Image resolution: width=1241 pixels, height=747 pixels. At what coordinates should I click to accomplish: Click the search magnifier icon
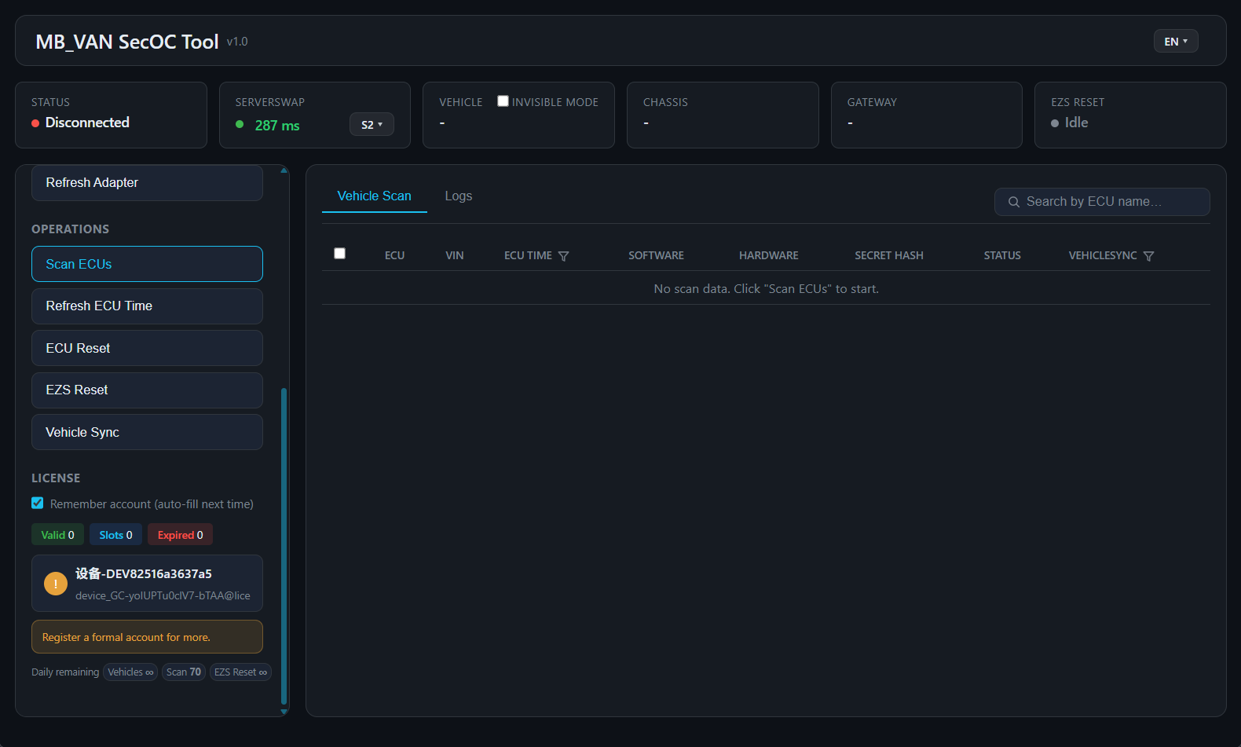click(1014, 202)
